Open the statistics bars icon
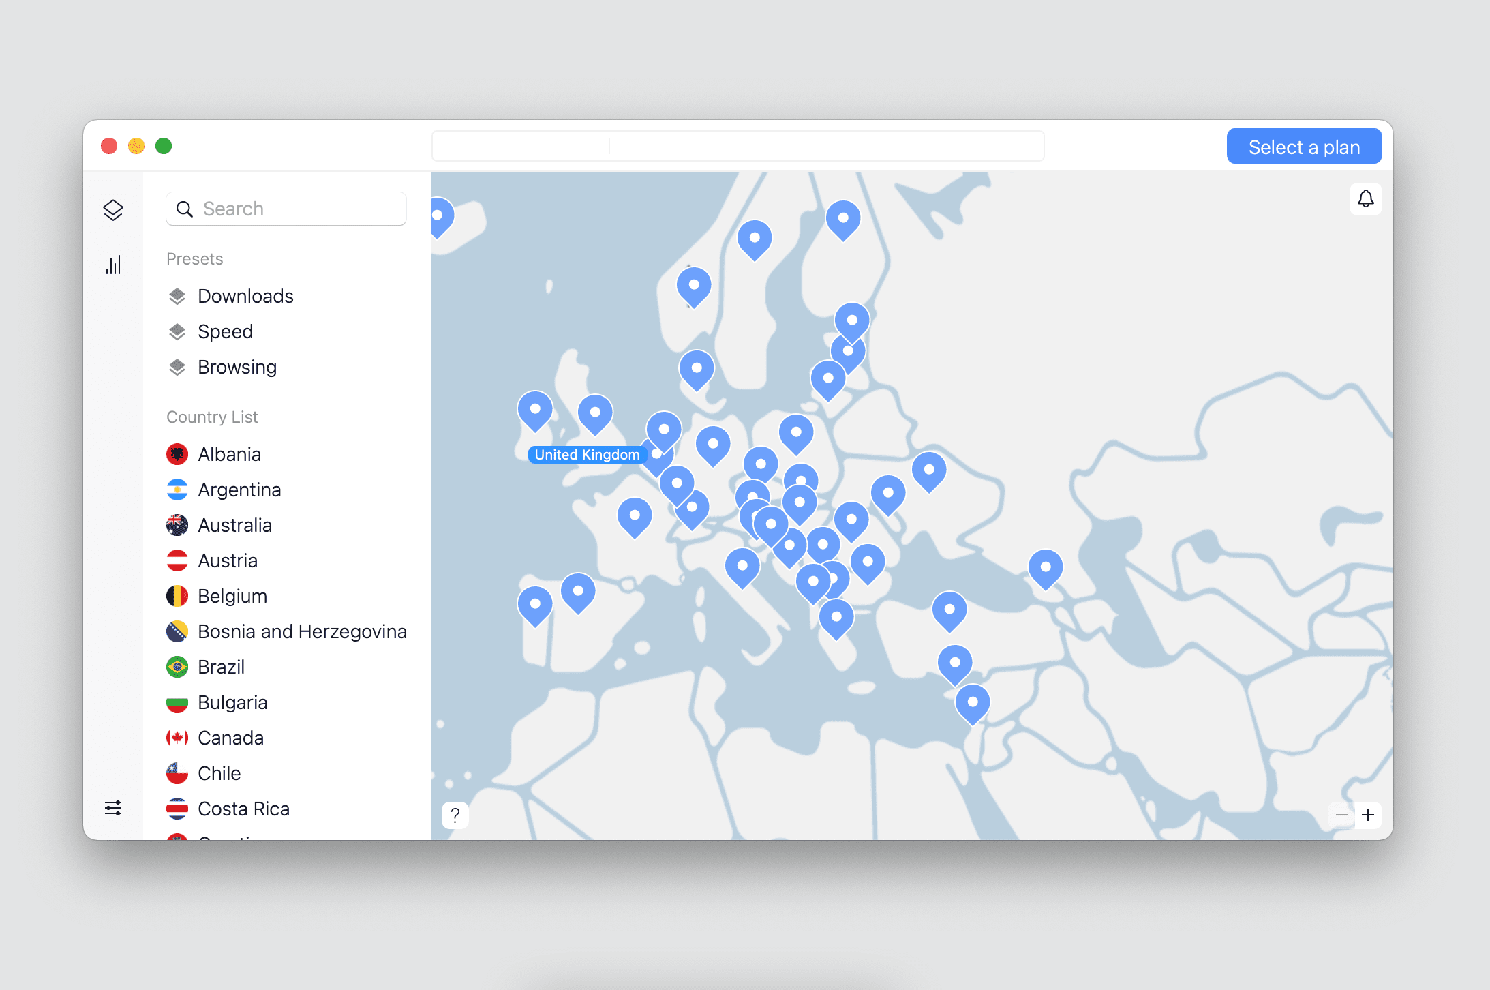This screenshot has height=990, width=1490. [113, 265]
